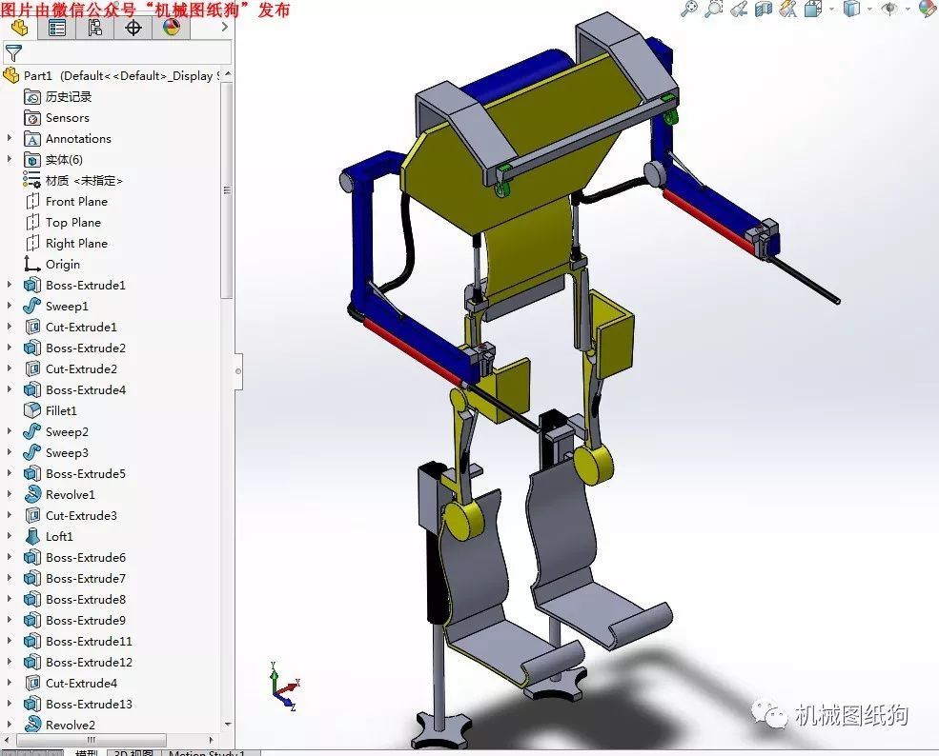Click the Cut-Extrude1 feature icon

tap(31, 328)
